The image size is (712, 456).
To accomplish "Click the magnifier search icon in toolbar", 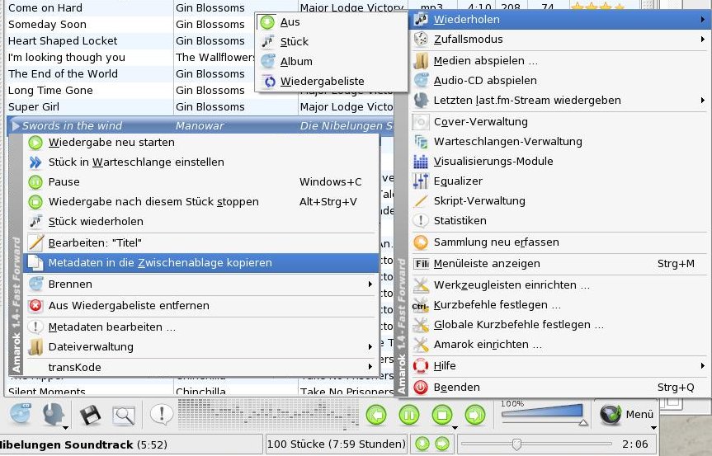I will coord(124,415).
